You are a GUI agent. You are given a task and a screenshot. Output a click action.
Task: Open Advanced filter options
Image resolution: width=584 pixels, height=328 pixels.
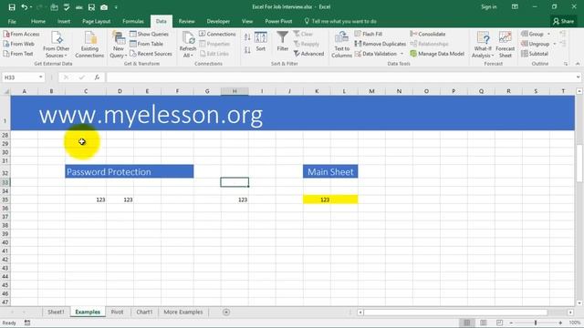pos(308,54)
